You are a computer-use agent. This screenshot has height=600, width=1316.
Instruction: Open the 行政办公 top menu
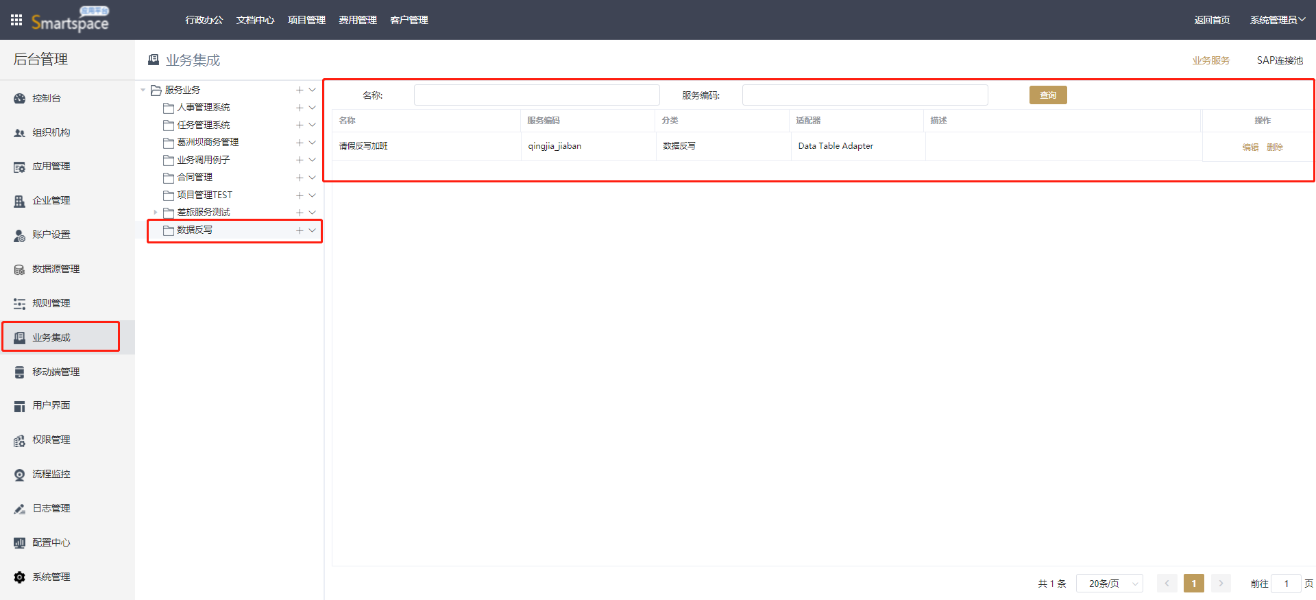[204, 20]
